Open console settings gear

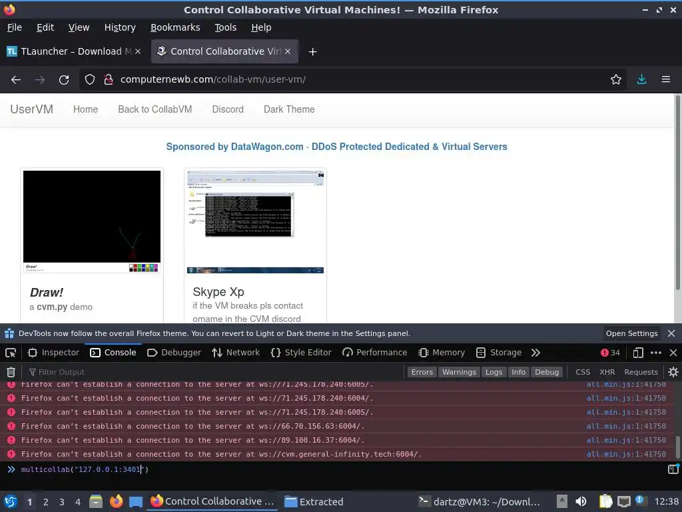[673, 372]
